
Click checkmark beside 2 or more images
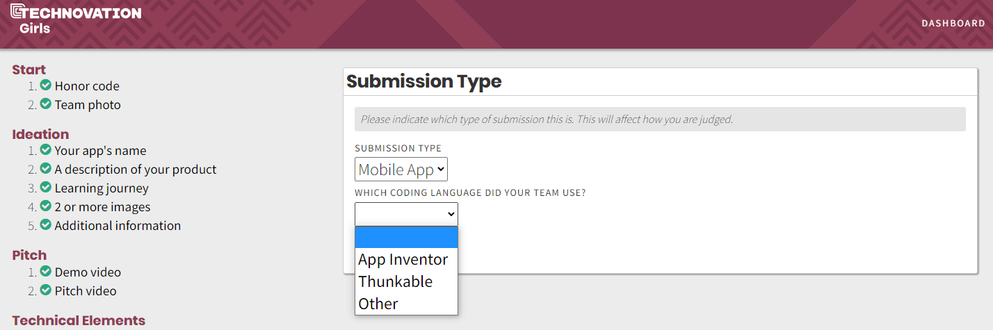click(x=46, y=206)
